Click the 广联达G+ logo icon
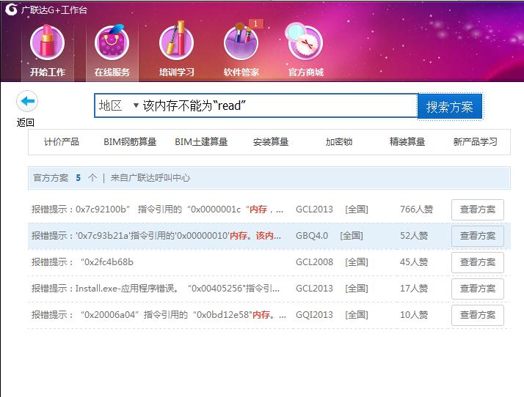 [11, 10]
